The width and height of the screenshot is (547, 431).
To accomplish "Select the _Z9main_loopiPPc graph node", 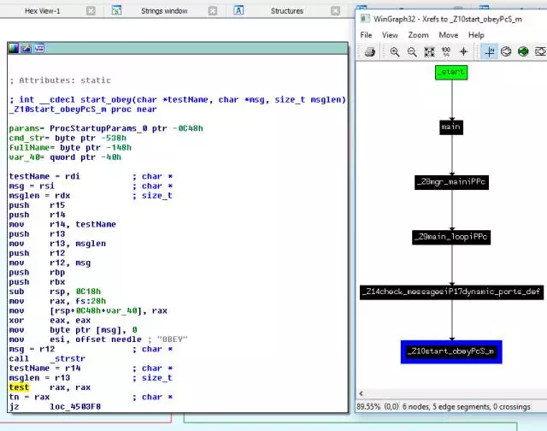I will (451, 236).
